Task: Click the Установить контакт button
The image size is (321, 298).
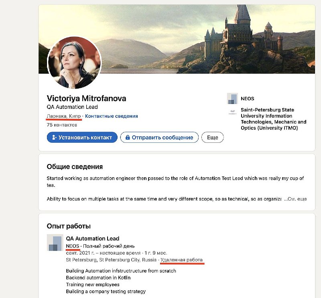Action: [x=82, y=137]
